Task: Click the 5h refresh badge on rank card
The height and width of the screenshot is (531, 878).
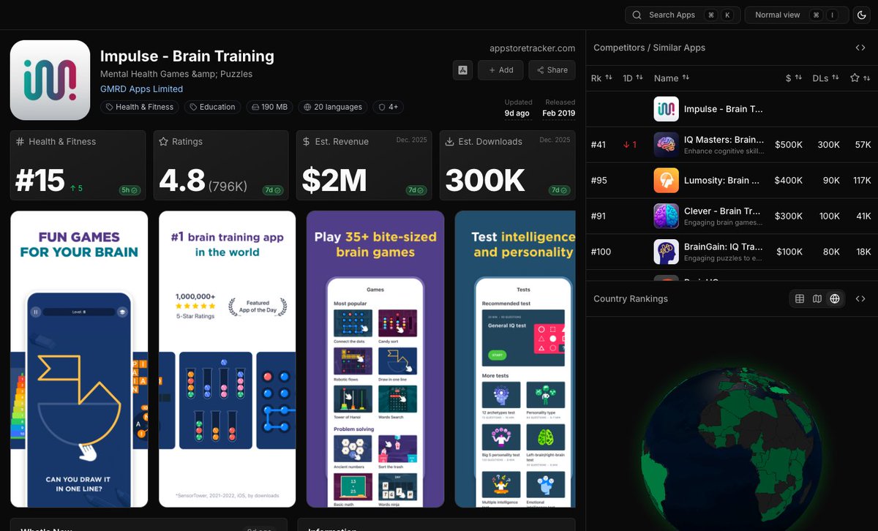Action: pyautogui.click(x=130, y=190)
